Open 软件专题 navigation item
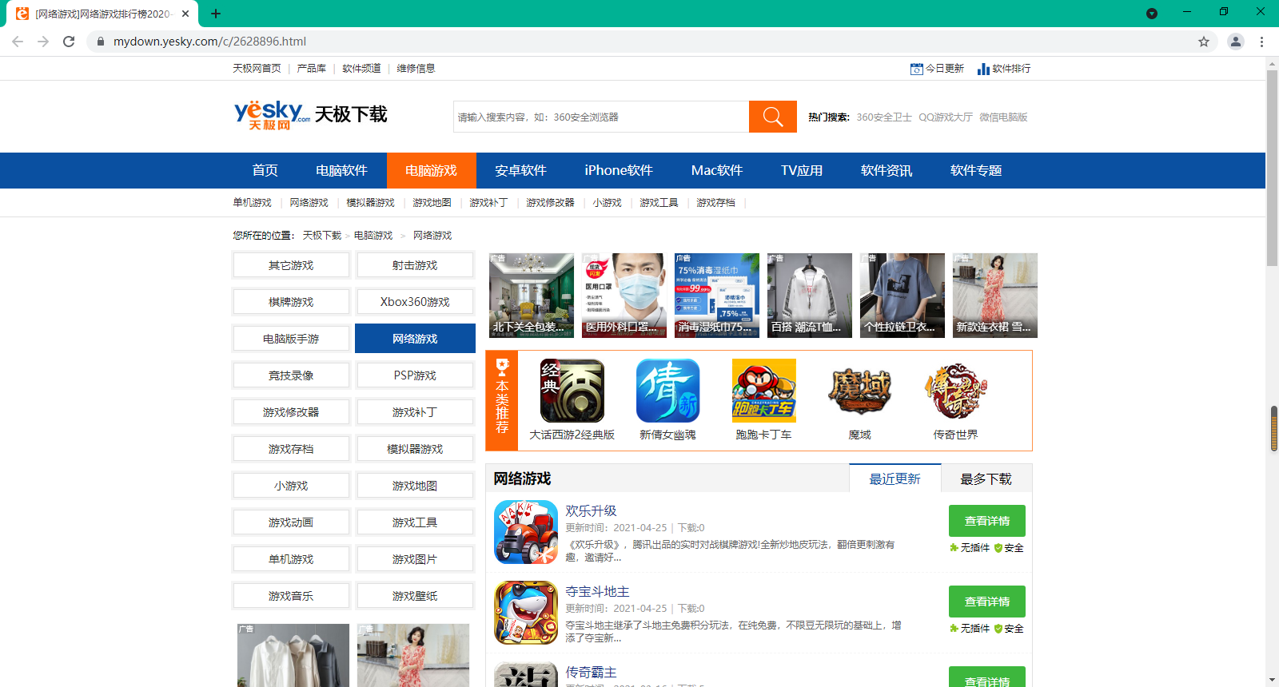Screen dimensions: 1279x687 976,170
